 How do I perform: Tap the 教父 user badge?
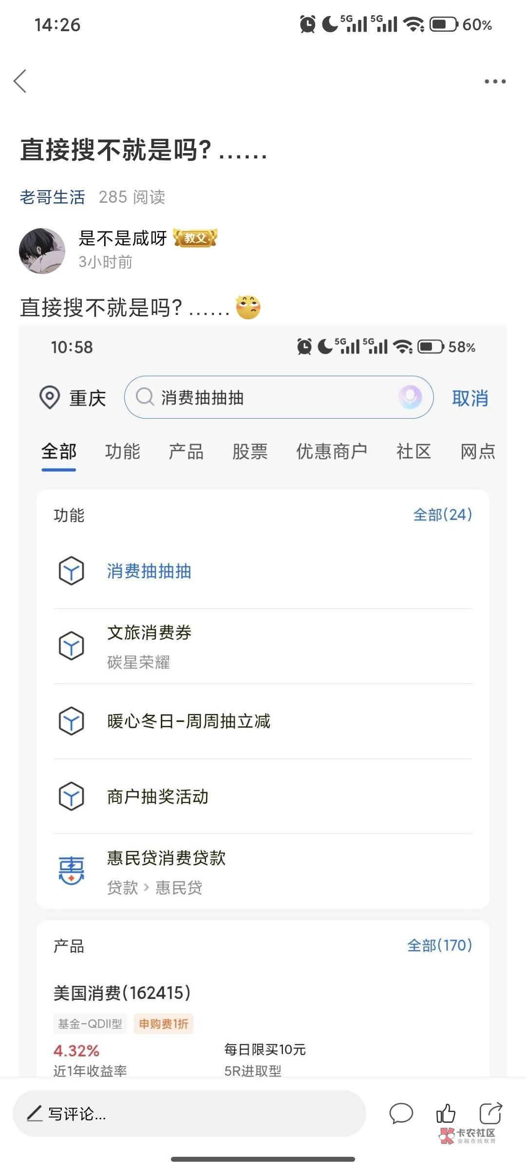click(195, 238)
